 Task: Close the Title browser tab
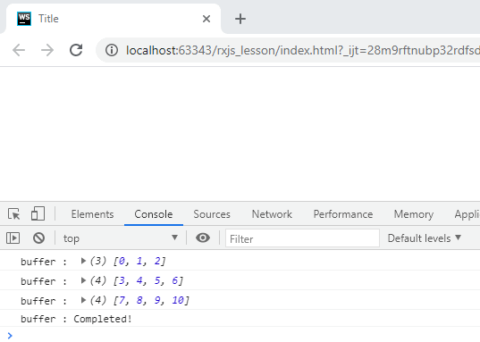tap(206, 19)
